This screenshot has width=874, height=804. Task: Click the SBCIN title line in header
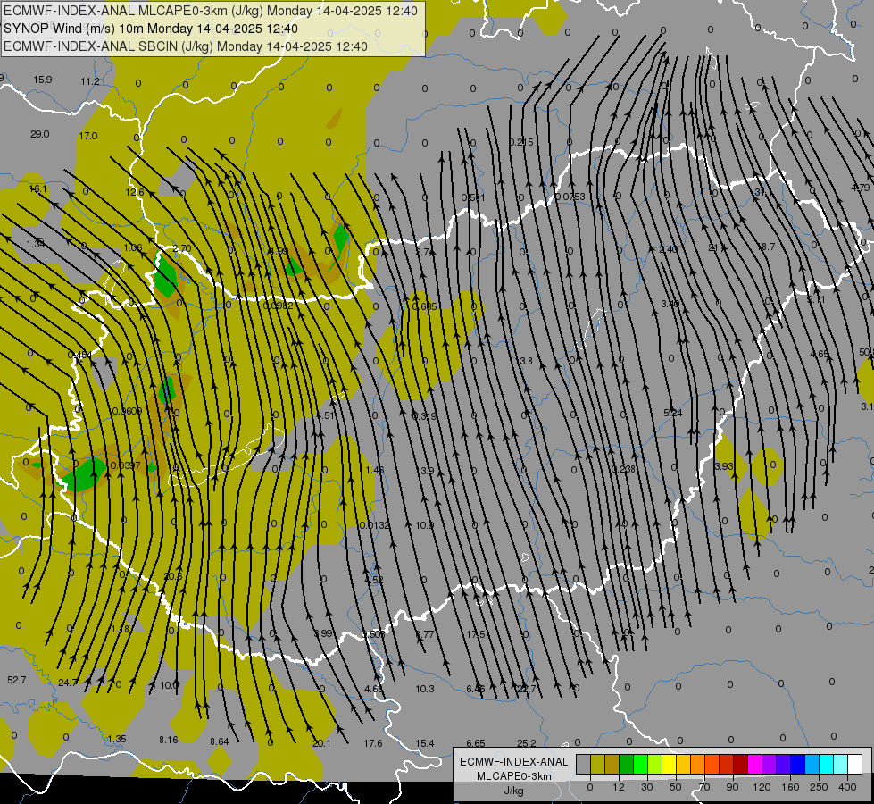[x=186, y=46]
